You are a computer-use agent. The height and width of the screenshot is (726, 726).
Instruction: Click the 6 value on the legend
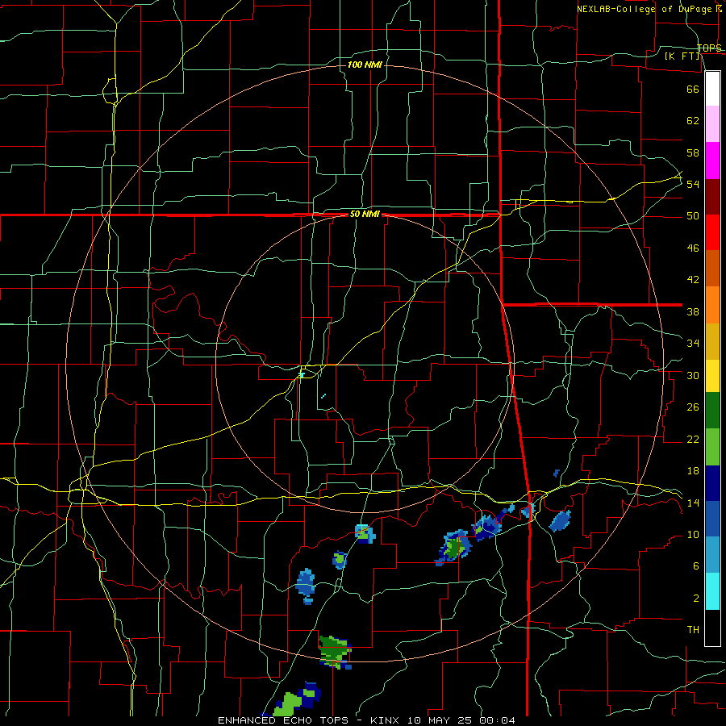pos(695,565)
